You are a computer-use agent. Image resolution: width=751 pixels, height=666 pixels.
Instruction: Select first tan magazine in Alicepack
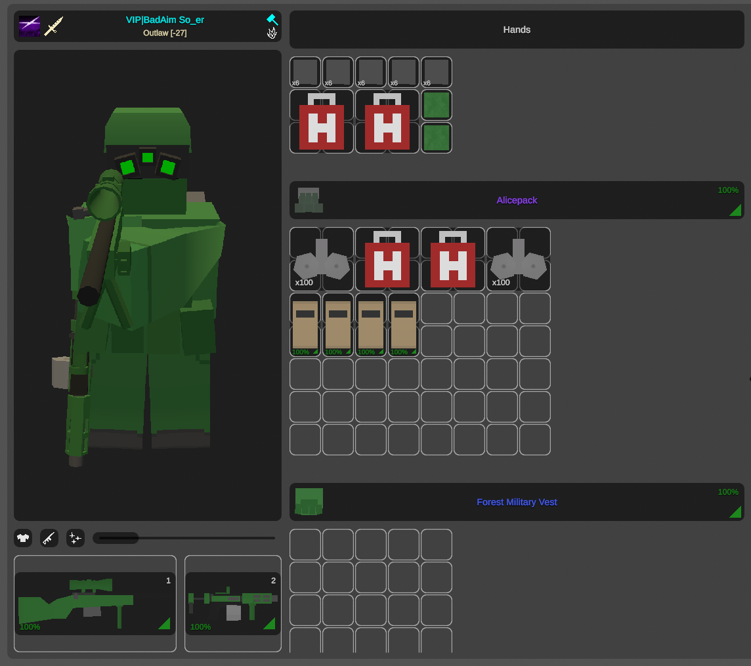click(305, 325)
